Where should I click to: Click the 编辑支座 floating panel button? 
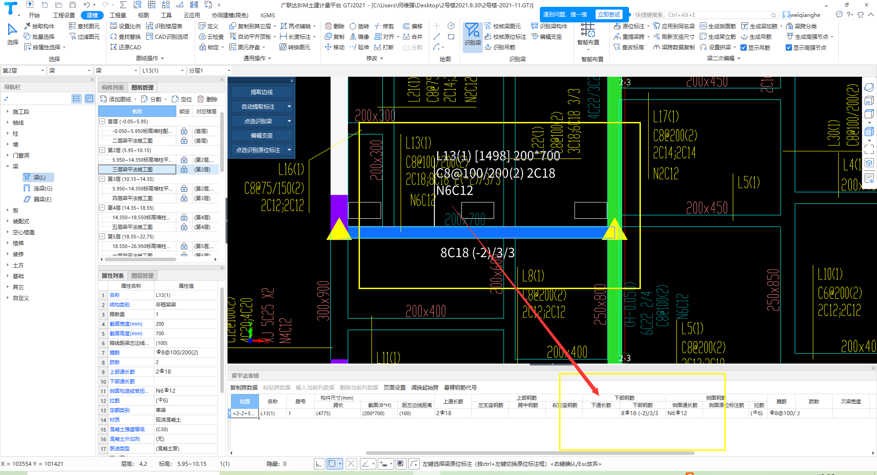pos(262,135)
